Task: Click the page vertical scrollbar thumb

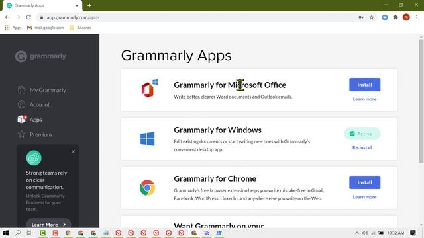Action: click(x=421, y=101)
